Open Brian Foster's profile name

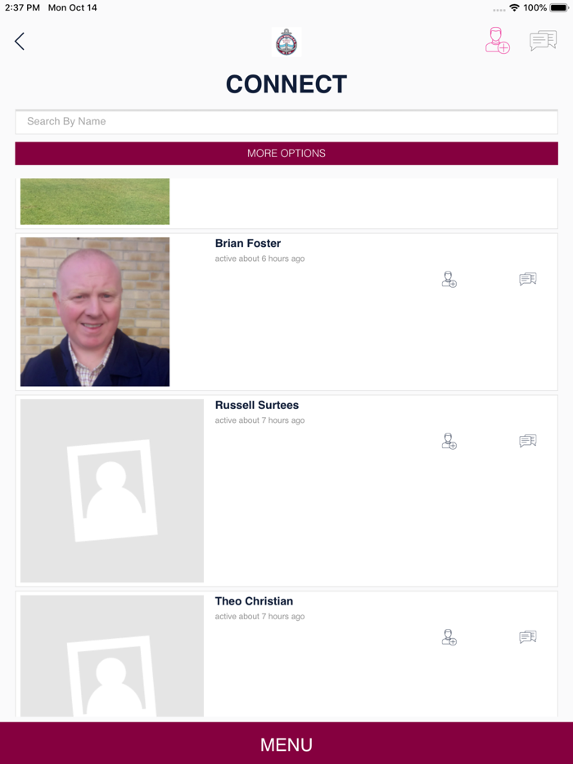tap(248, 243)
